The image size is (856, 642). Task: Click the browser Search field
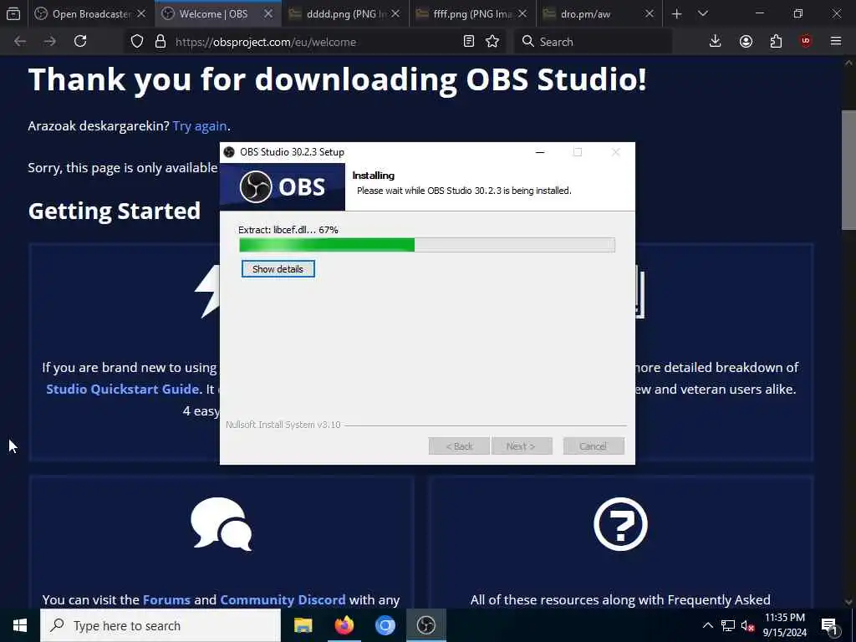[x=593, y=42]
